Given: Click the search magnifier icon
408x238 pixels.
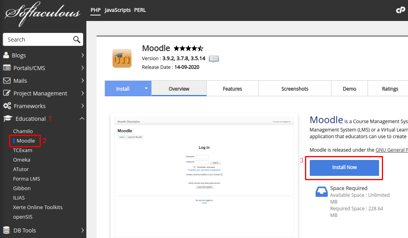Looking at the screenshot, I should [76, 40].
